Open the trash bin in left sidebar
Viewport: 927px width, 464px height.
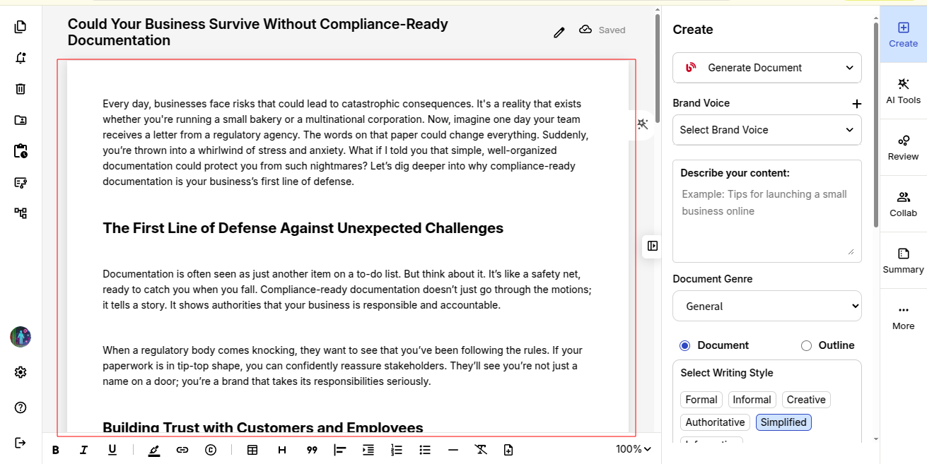pos(21,89)
